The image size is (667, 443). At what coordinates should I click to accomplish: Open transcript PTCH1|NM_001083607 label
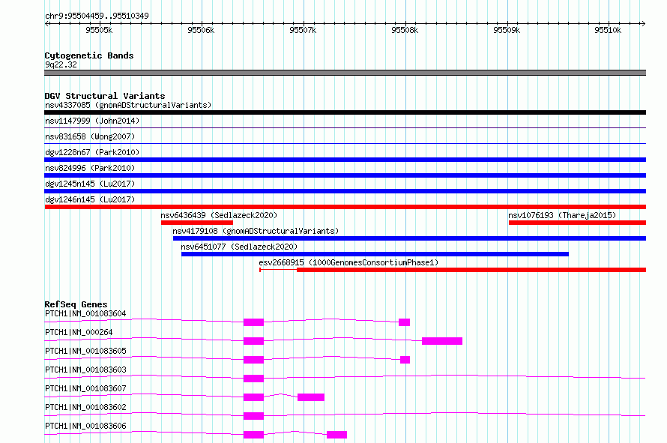[x=85, y=388]
